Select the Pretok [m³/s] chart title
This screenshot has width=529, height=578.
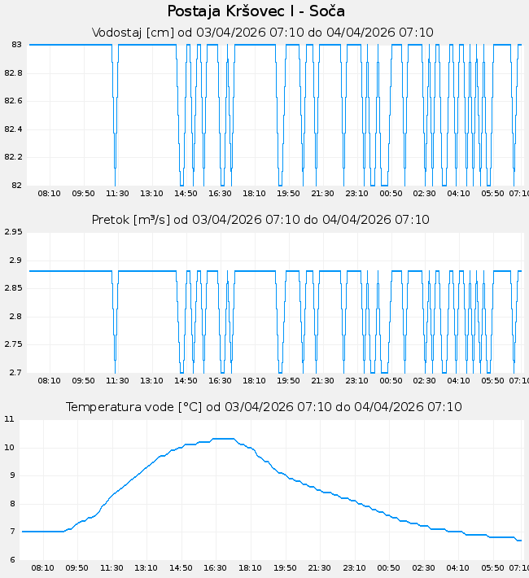260,220
